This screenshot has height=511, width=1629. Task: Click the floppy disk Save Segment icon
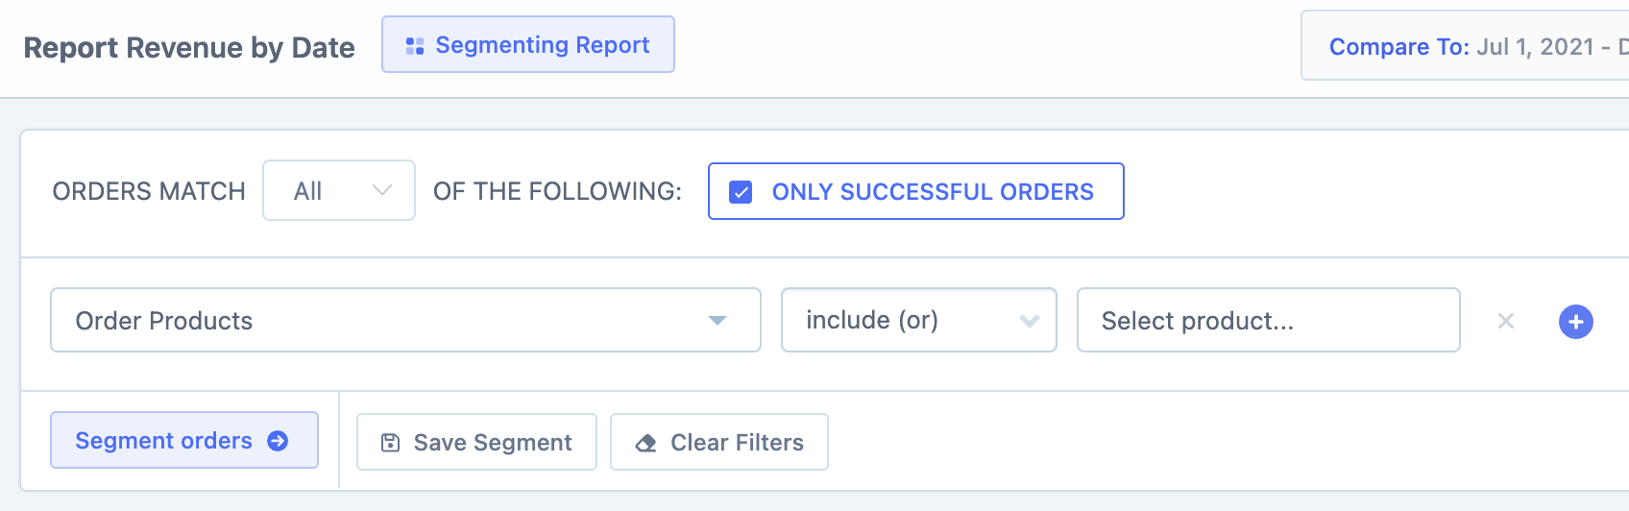click(x=390, y=443)
